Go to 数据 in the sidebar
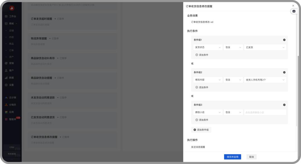This screenshot has height=164, width=301. 11,78
